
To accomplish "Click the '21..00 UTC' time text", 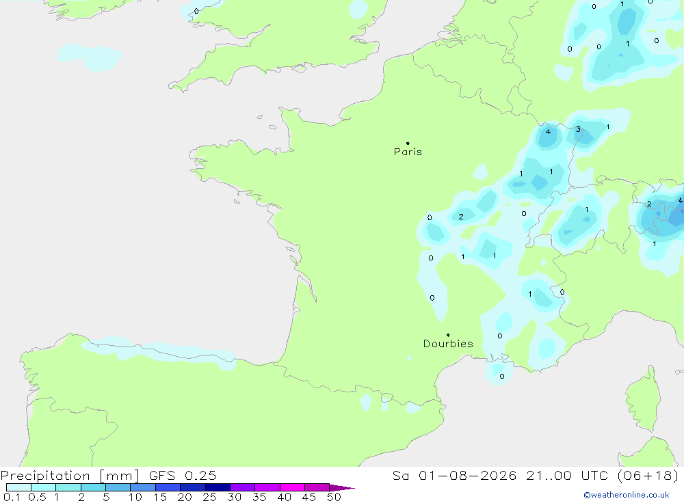I will click(566, 476).
